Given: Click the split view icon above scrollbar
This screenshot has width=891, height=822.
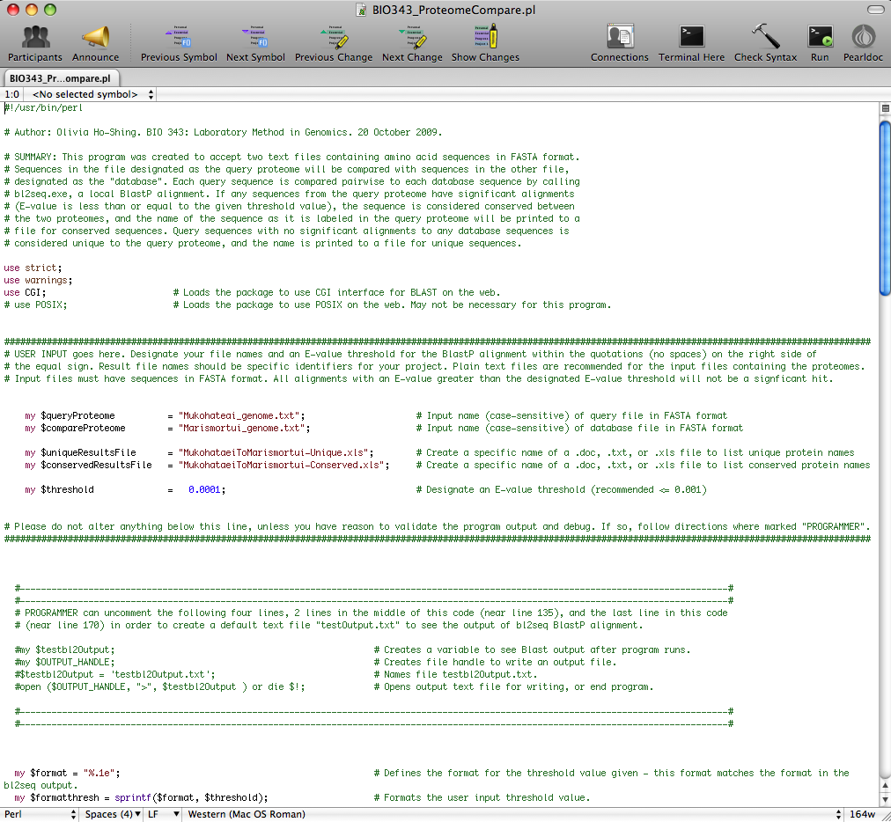Looking at the screenshot, I should [x=886, y=108].
